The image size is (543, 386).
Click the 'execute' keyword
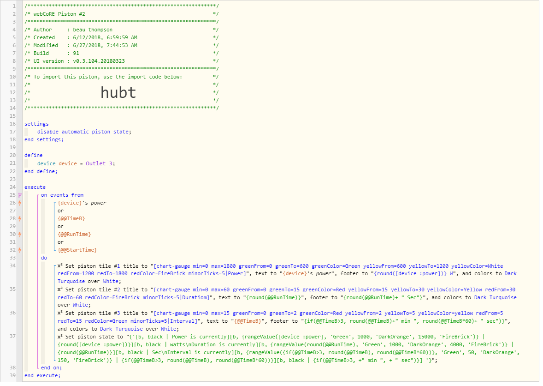tap(35, 187)
